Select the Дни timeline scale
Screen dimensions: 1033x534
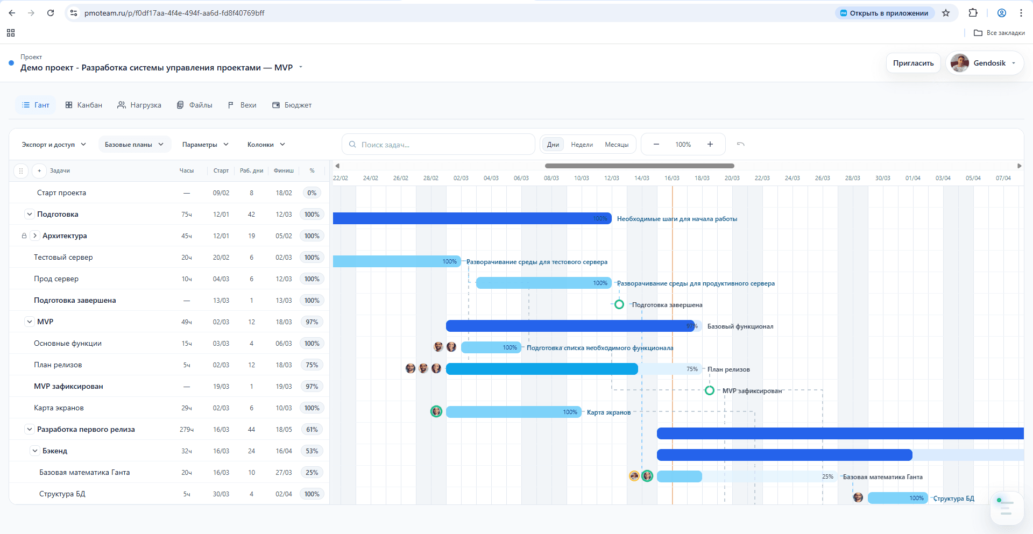[553, 145]
